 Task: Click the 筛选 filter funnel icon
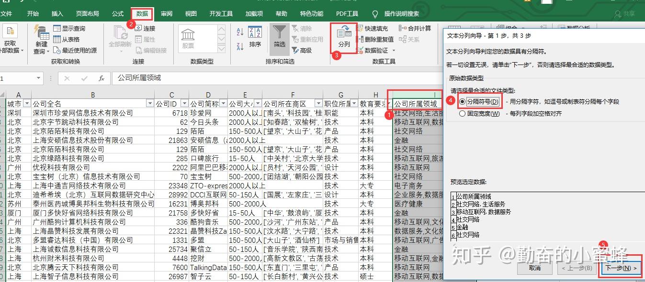pos(279,32)
